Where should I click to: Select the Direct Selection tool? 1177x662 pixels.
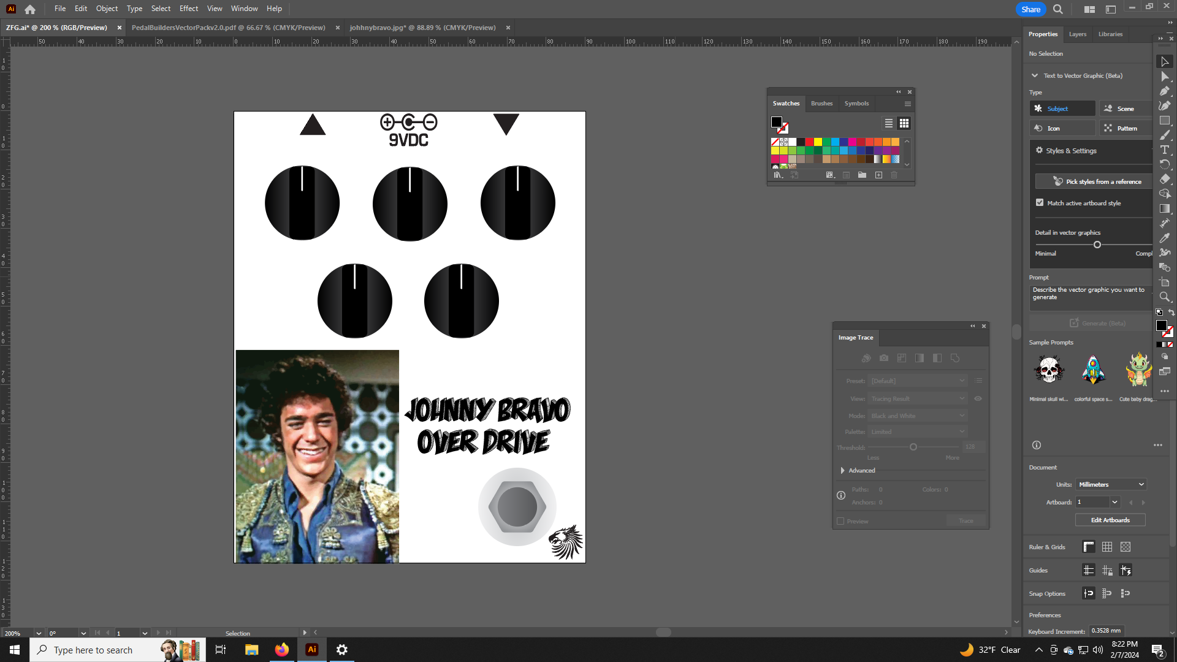[1165, 77]
